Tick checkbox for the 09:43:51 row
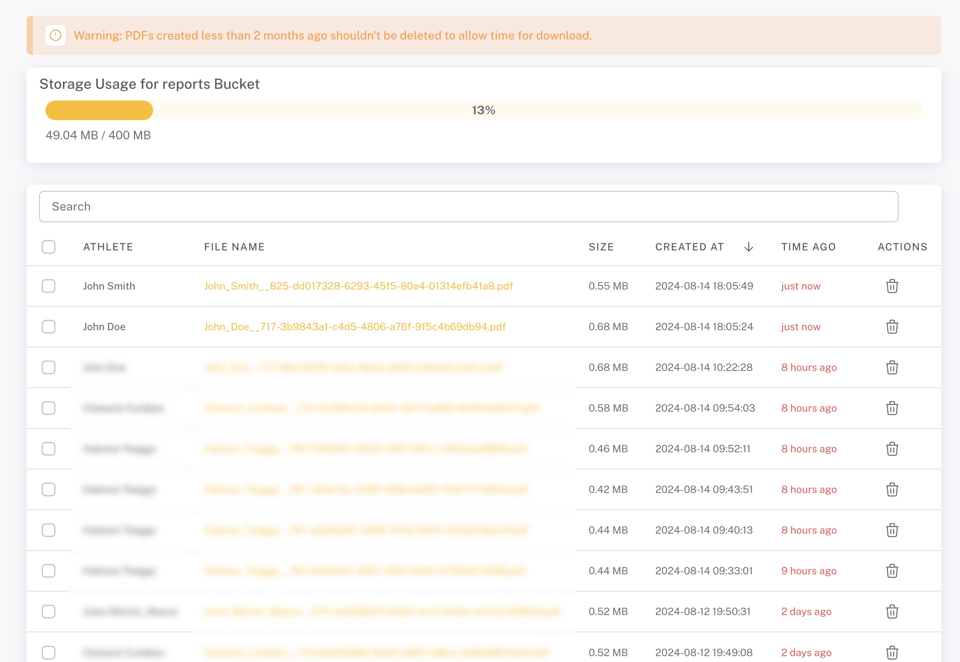This screenshot has height=662, width=960. [49, 489]
